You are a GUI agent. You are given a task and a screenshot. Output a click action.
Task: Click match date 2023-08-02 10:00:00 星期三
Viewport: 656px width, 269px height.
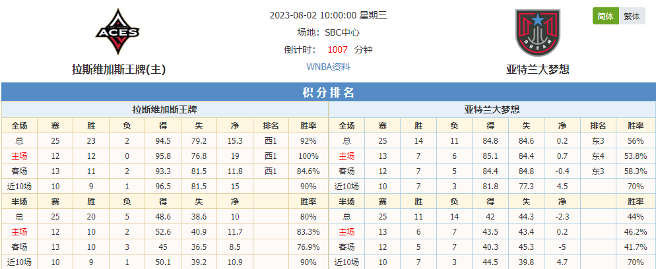(x=328, y=16)
